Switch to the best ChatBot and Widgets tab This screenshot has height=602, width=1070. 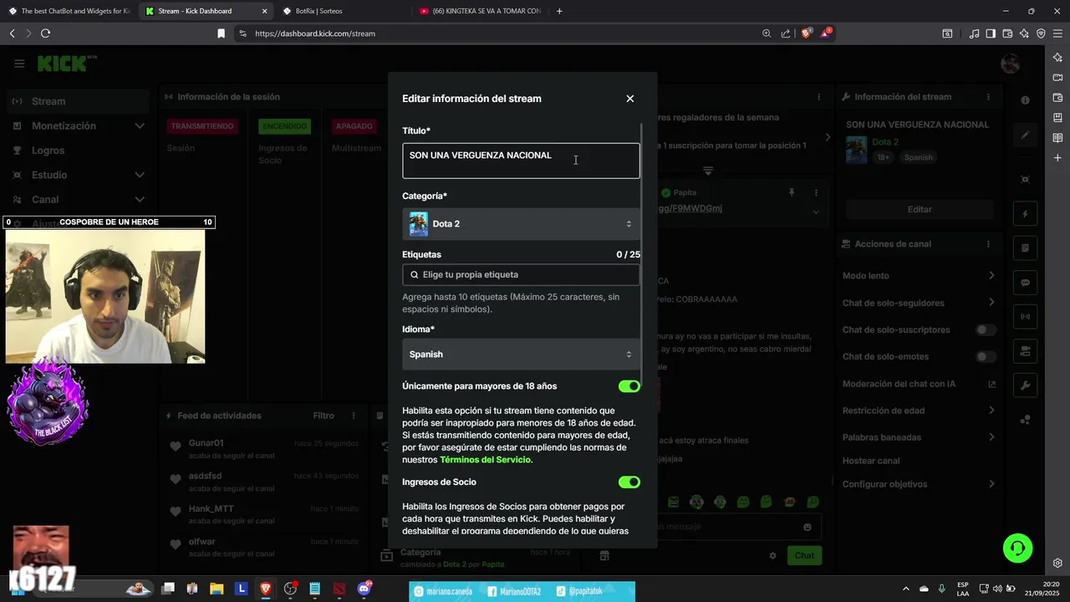click(69, 11)
